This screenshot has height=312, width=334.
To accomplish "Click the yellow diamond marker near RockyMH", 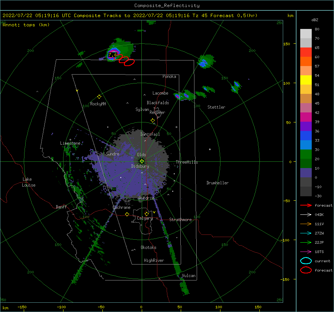I will pos(99,97).
